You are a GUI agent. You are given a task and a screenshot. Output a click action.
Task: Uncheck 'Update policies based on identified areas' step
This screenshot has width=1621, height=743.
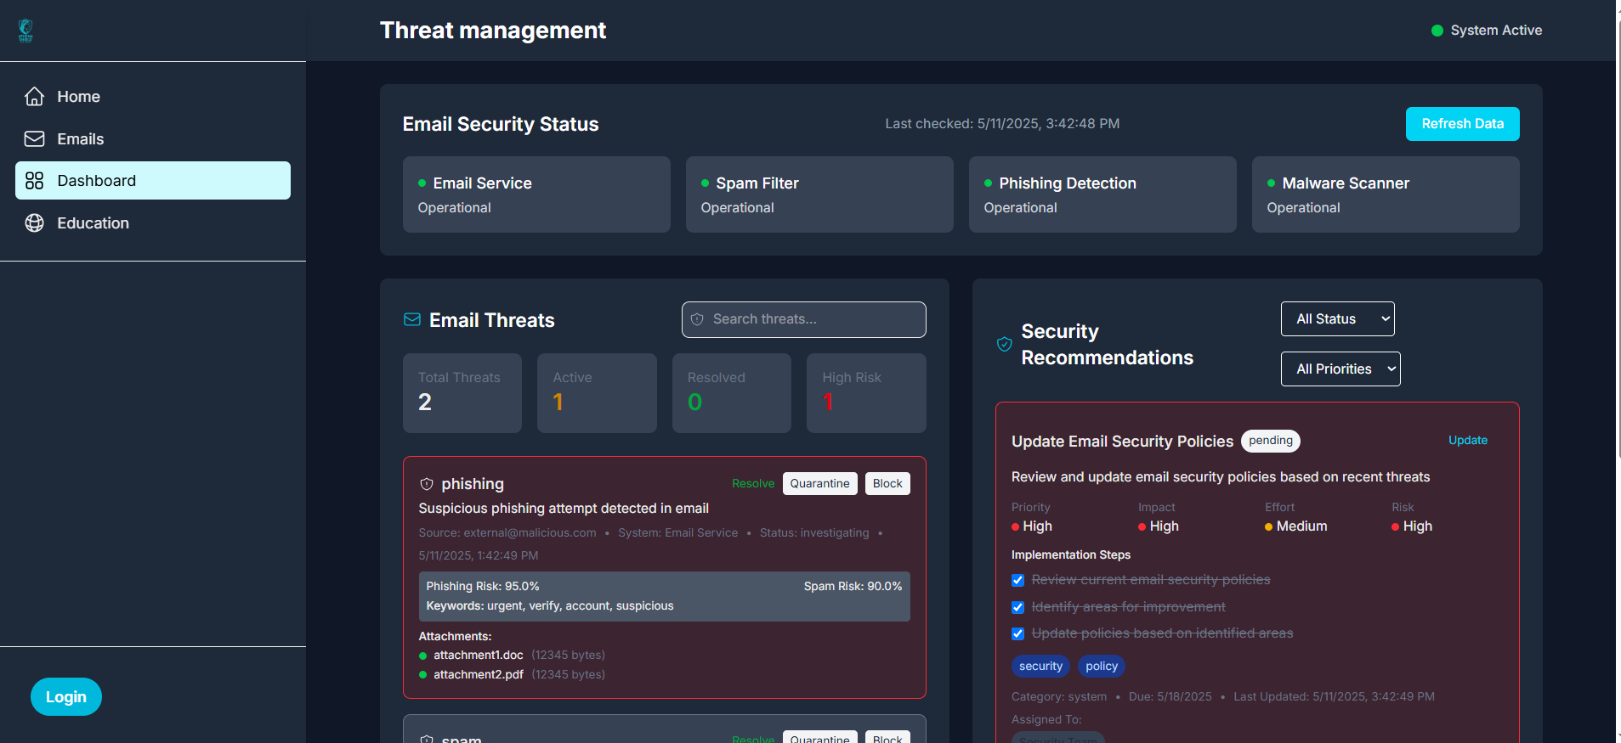(x=1017, y=633)
